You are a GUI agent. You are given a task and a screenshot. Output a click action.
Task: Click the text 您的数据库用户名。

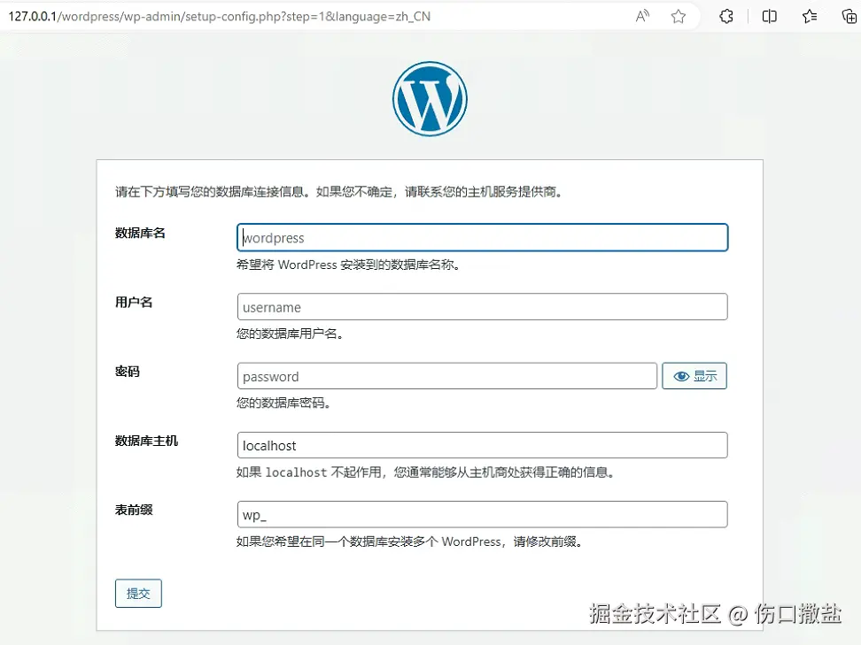tap(290, 334)
